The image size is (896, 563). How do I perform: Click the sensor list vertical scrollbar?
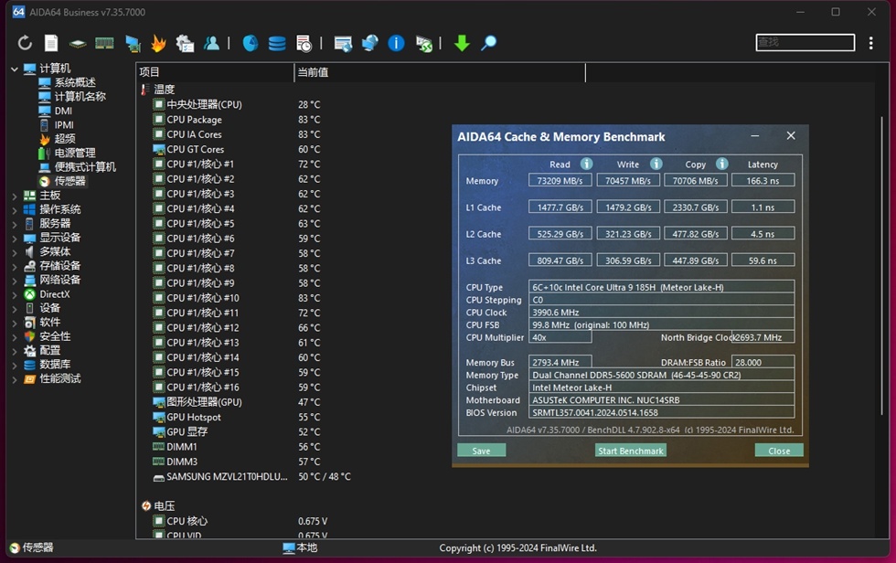click(x=881, y=266)
